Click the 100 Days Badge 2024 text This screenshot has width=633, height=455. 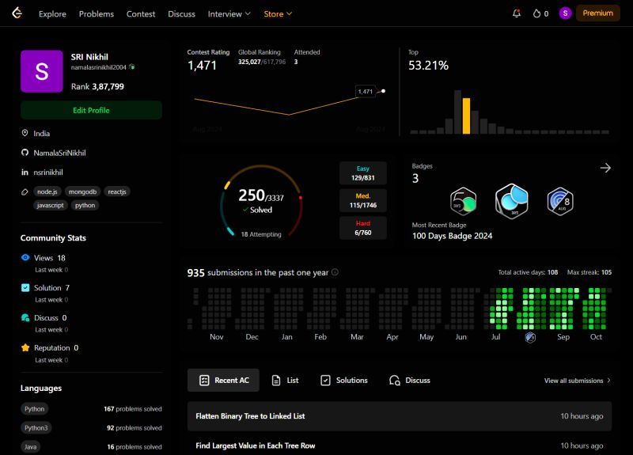pyautogui.click(x=452, y=236)
